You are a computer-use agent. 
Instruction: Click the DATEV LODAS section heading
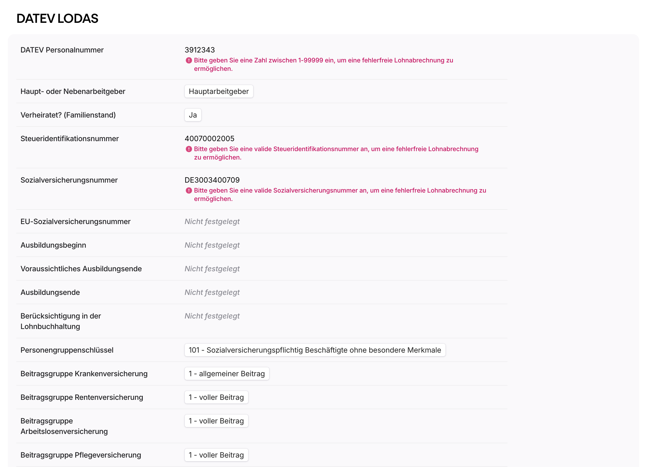point(57,18)
